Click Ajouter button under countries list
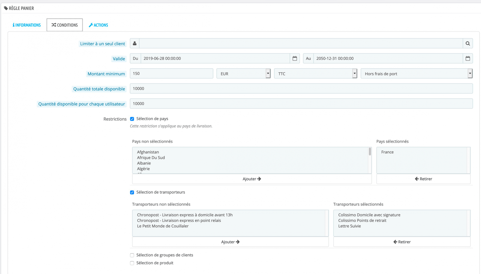This screenshot has height=274, width=481. click(x=252, y=179)
